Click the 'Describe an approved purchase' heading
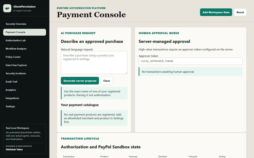Viewport: 254px width, 158px height. (92, 41)
